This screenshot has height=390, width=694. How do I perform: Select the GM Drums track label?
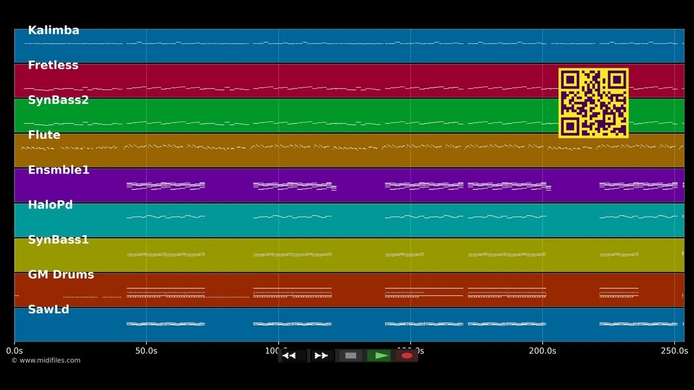pyautogui.click(x=61, y=275)
